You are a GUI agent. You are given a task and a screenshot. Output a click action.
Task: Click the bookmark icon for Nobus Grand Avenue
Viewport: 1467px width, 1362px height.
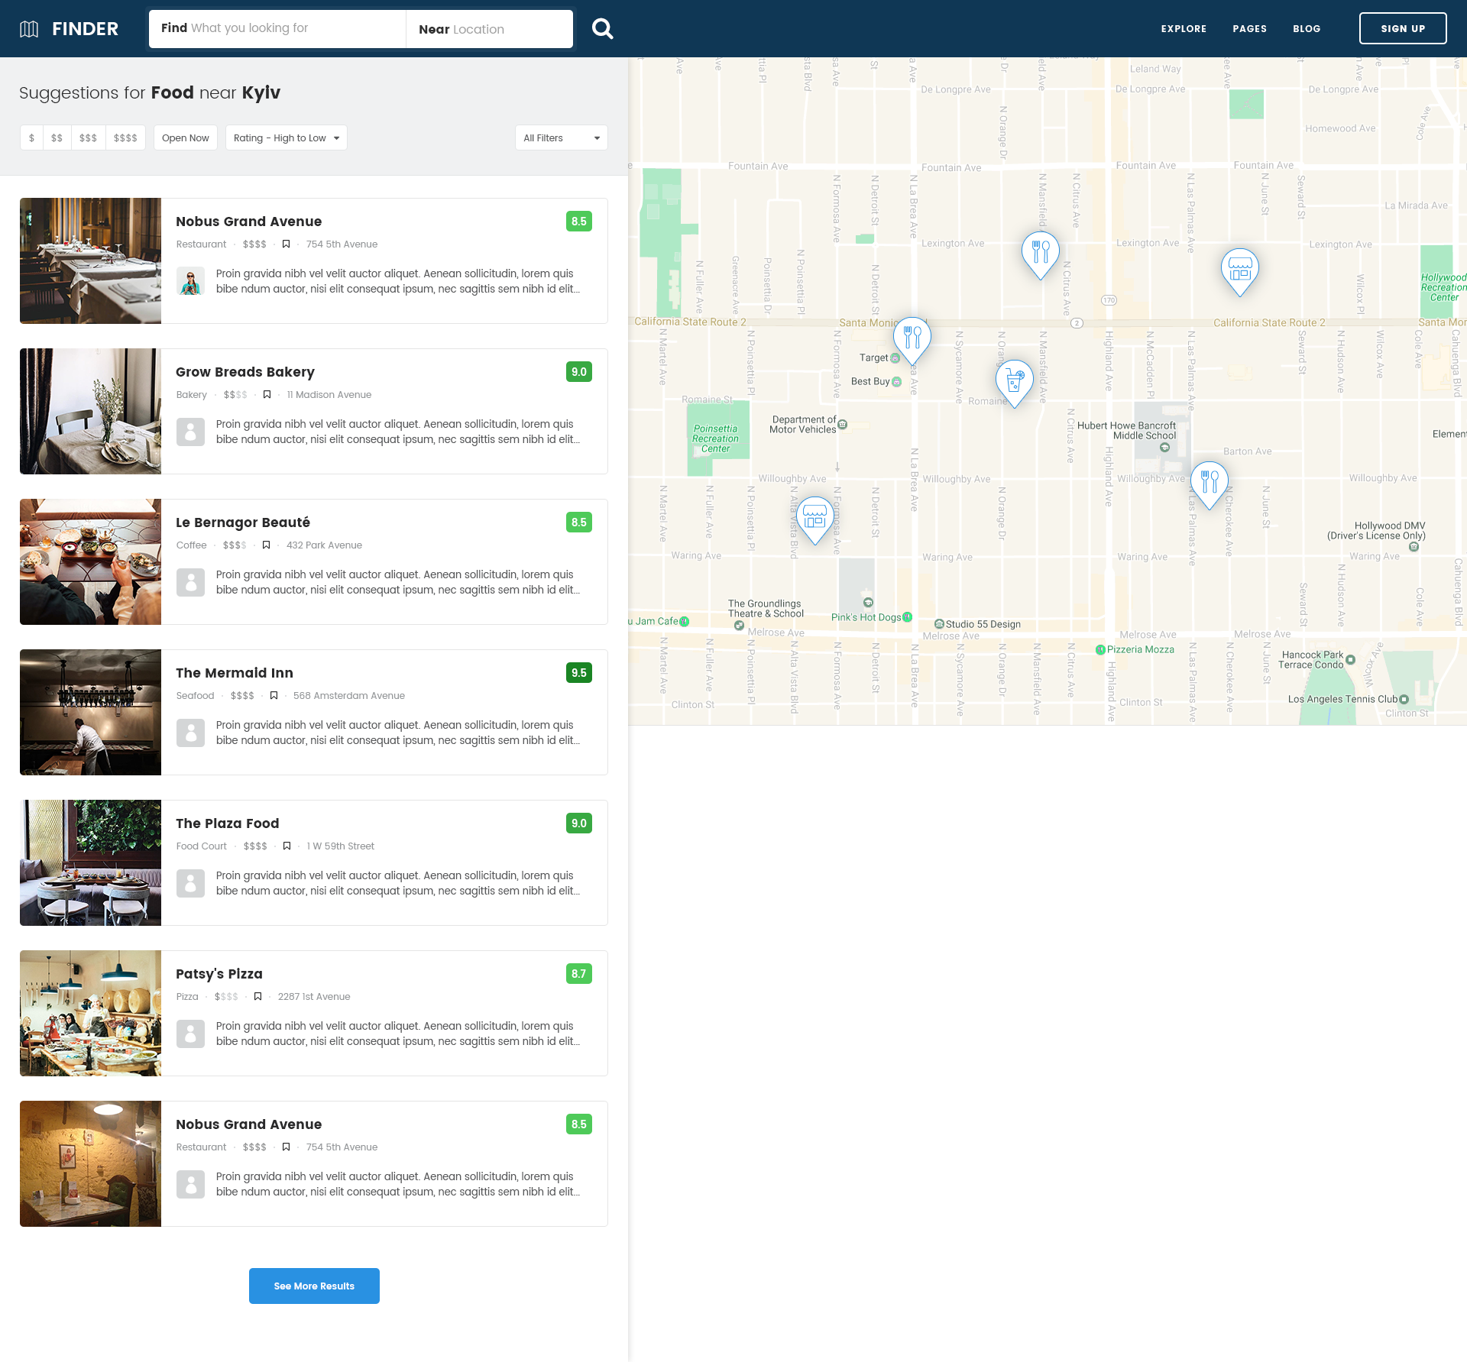(x=286, y=244)
